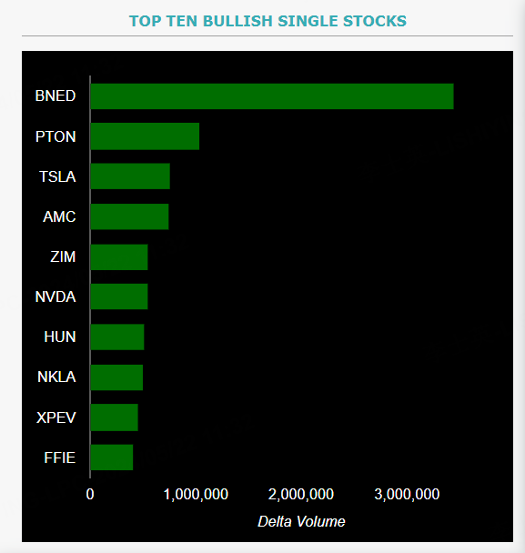The width and height of the screenshot is (525, 553).
Task: Select the HUN bar
Action: point(117,337)
